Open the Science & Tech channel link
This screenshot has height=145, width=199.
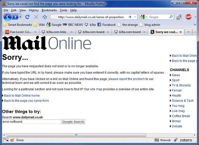(183, 101)
